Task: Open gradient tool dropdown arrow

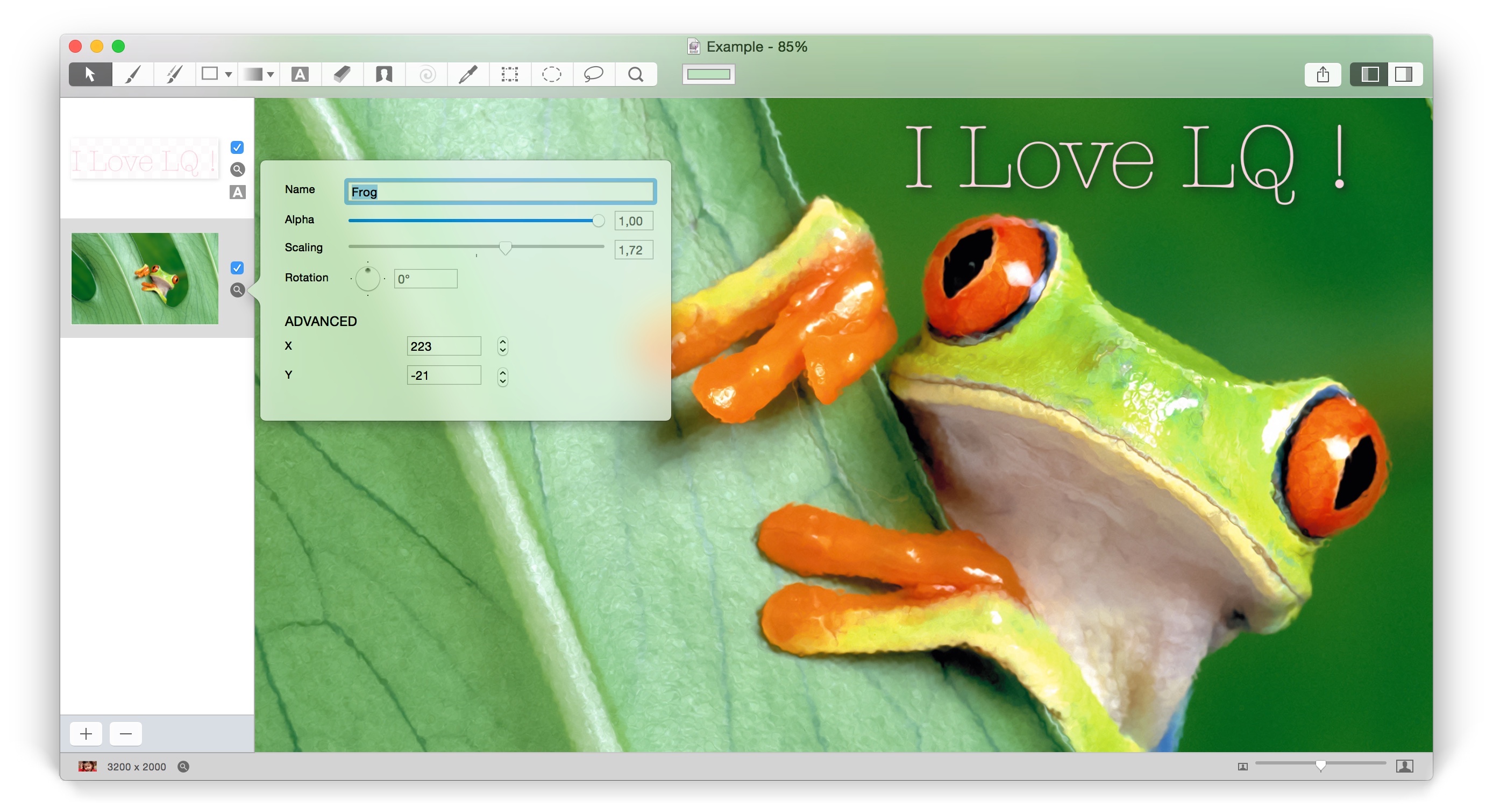Action: pos(271,75)
